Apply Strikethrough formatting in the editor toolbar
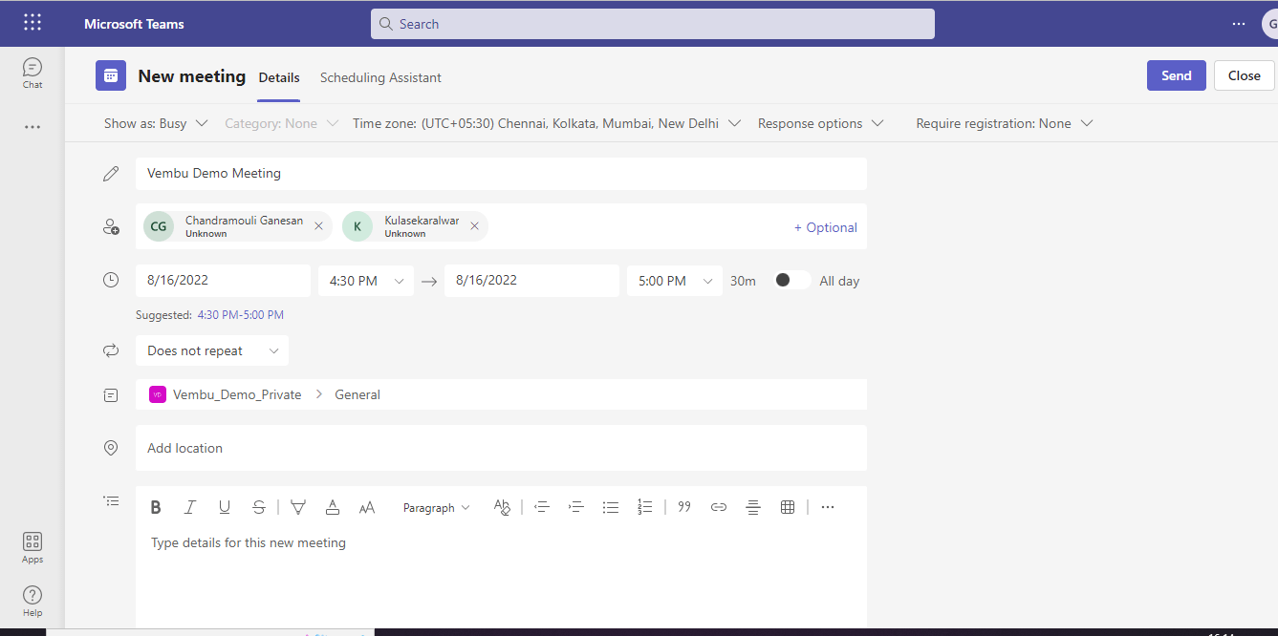1278x636 pixels. pyautogui.click(x=259, y=507)
